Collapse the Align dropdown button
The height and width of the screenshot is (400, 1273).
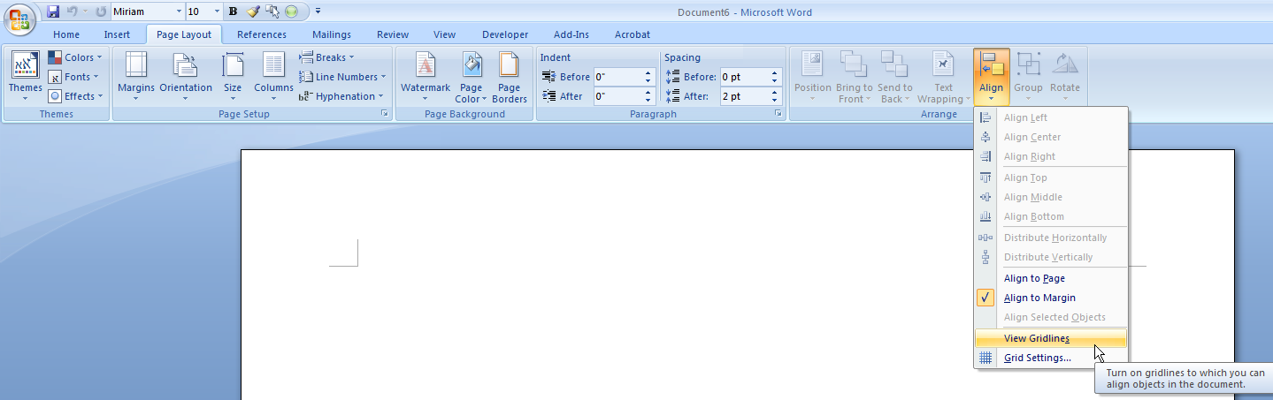[992, 78]
